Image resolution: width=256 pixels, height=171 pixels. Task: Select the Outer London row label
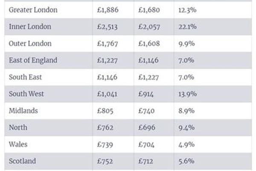[30, 44]
